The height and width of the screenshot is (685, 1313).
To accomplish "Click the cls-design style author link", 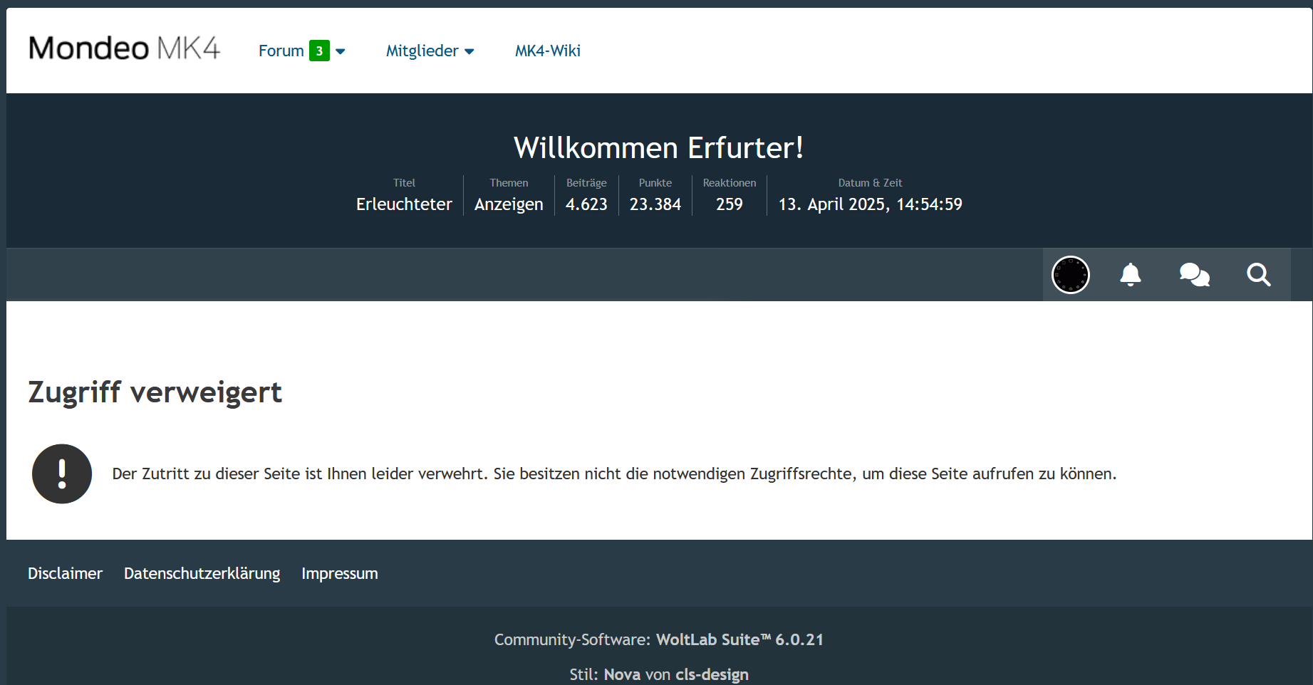I will pos(712,674).
